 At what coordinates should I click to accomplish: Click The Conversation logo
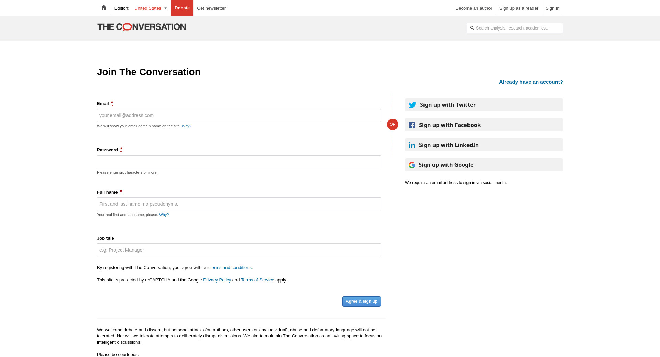click(141, 27)
